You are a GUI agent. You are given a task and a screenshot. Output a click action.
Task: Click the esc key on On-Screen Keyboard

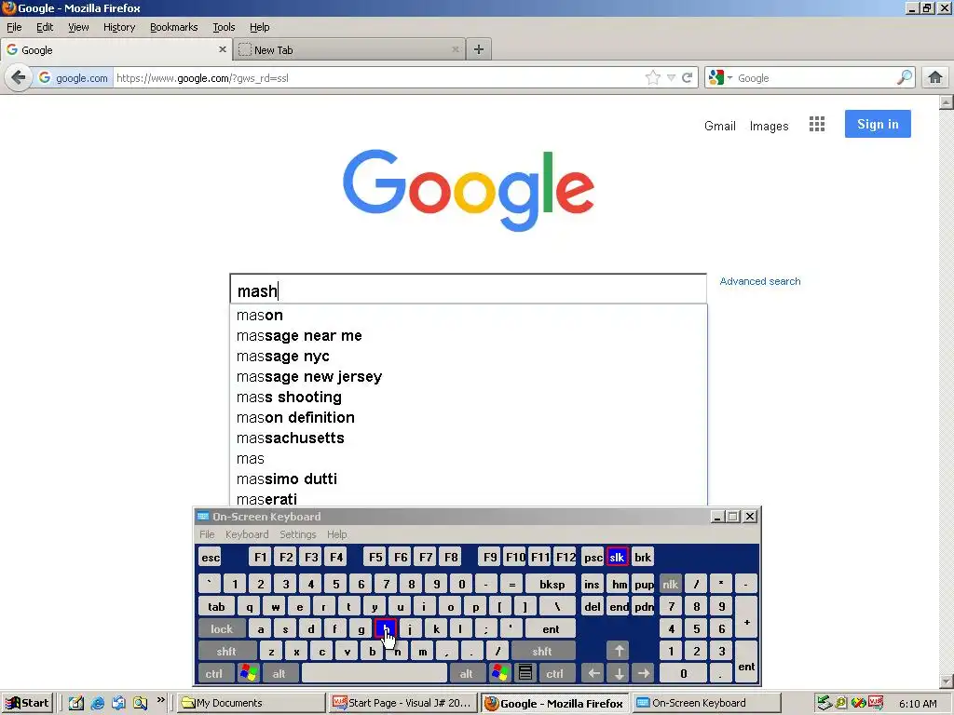211,557
